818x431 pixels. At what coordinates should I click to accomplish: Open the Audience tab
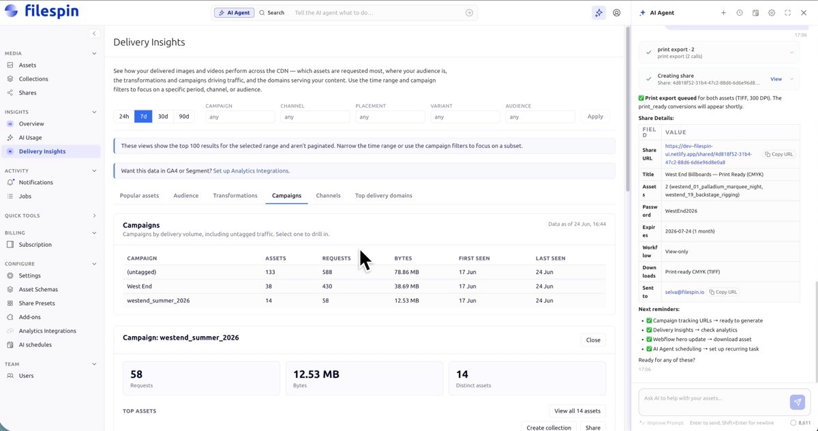[186, 196]
